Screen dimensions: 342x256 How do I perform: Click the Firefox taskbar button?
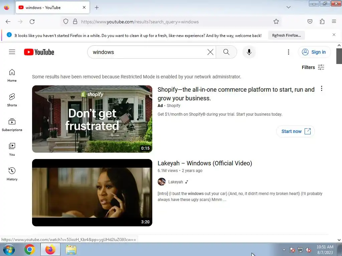[x=50, y=249]
